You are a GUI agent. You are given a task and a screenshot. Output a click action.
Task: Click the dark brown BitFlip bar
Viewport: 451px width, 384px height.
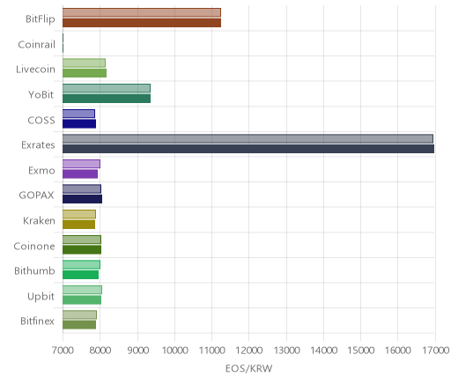pos(142,23)
